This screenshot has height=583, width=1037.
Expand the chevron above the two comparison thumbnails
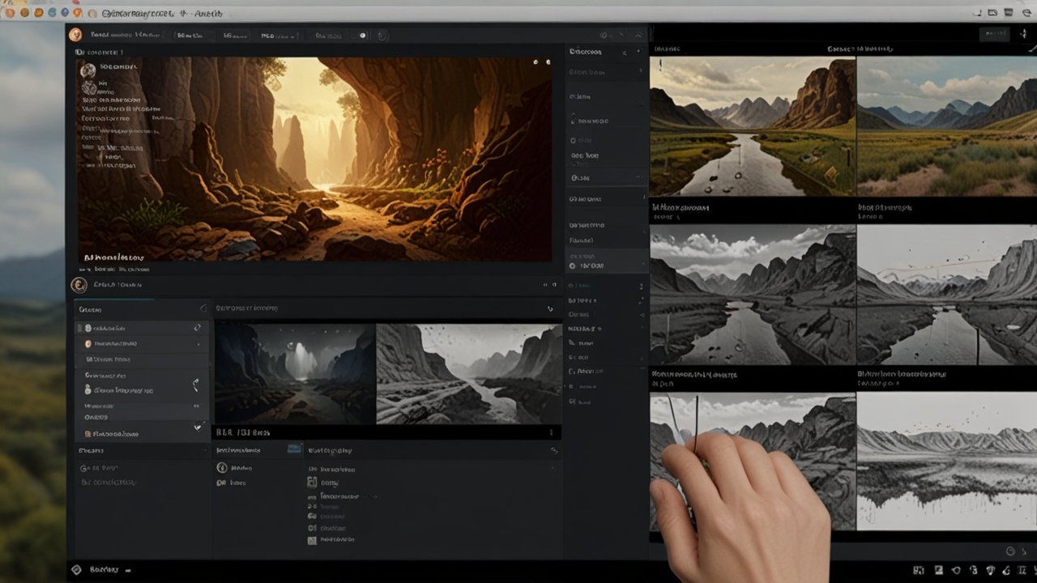tap(550, 309)
